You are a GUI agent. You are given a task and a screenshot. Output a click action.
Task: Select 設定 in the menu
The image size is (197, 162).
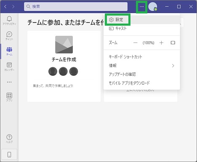[x=142, y=20]
